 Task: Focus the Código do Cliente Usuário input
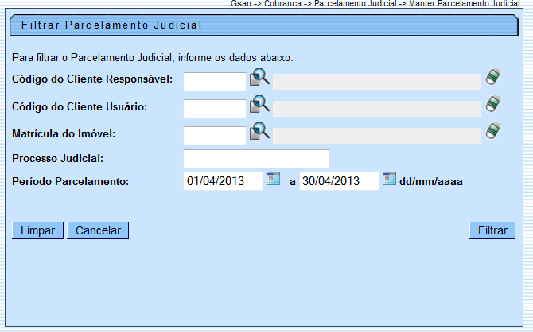[x=215, y=109]
